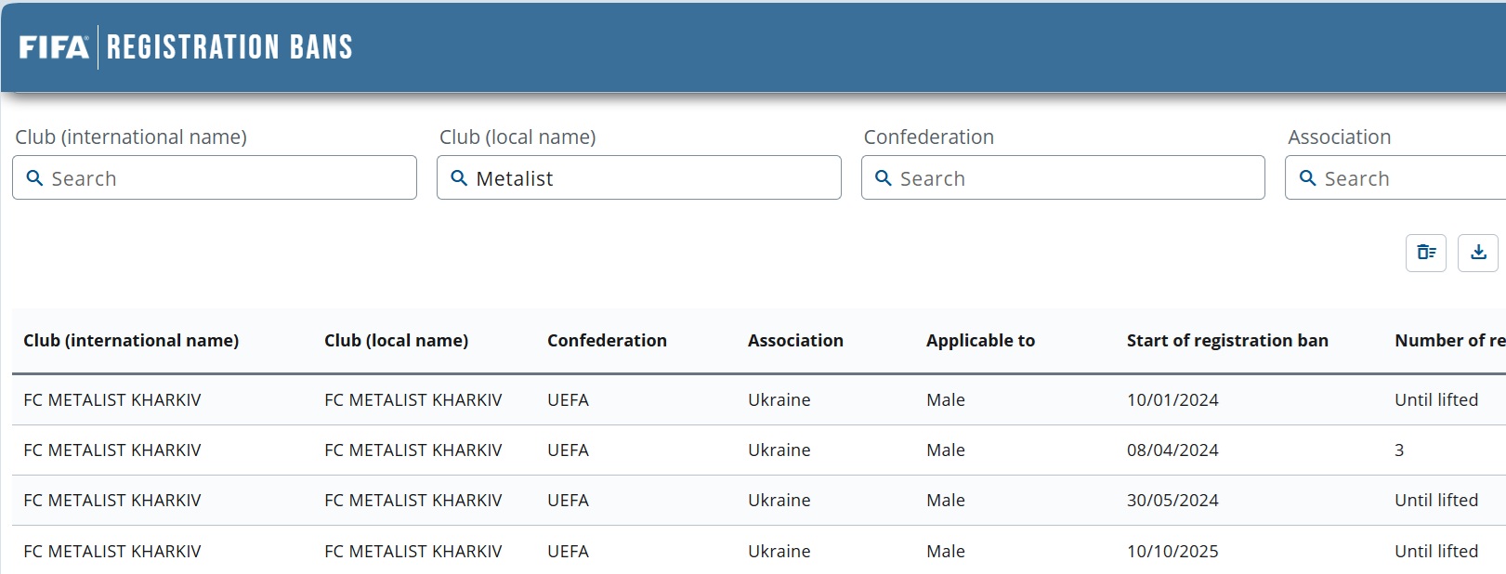The image size is (1506, 574).
Task: Click magnifier icon in Club international name field
Action: click(x=34, y=178)
